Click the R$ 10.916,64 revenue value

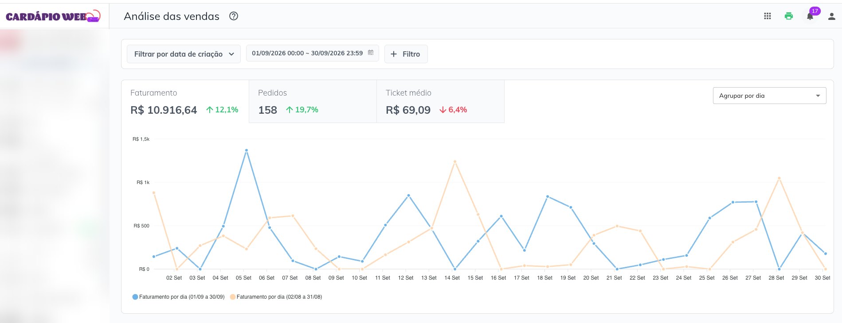(164, 110)
